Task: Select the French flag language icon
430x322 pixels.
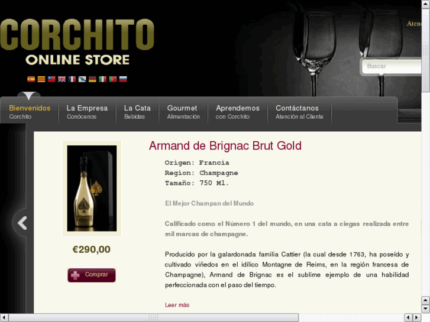Action: pos(72,79)
